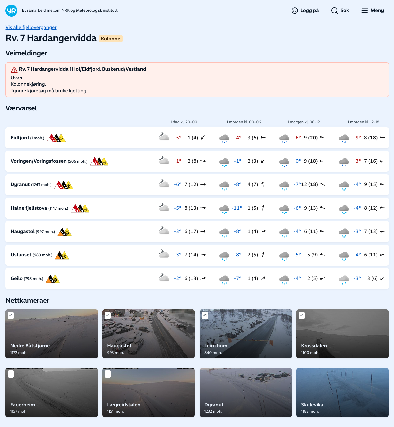Click Geilo's light snow icon for 12–18

tap(344, 279)
